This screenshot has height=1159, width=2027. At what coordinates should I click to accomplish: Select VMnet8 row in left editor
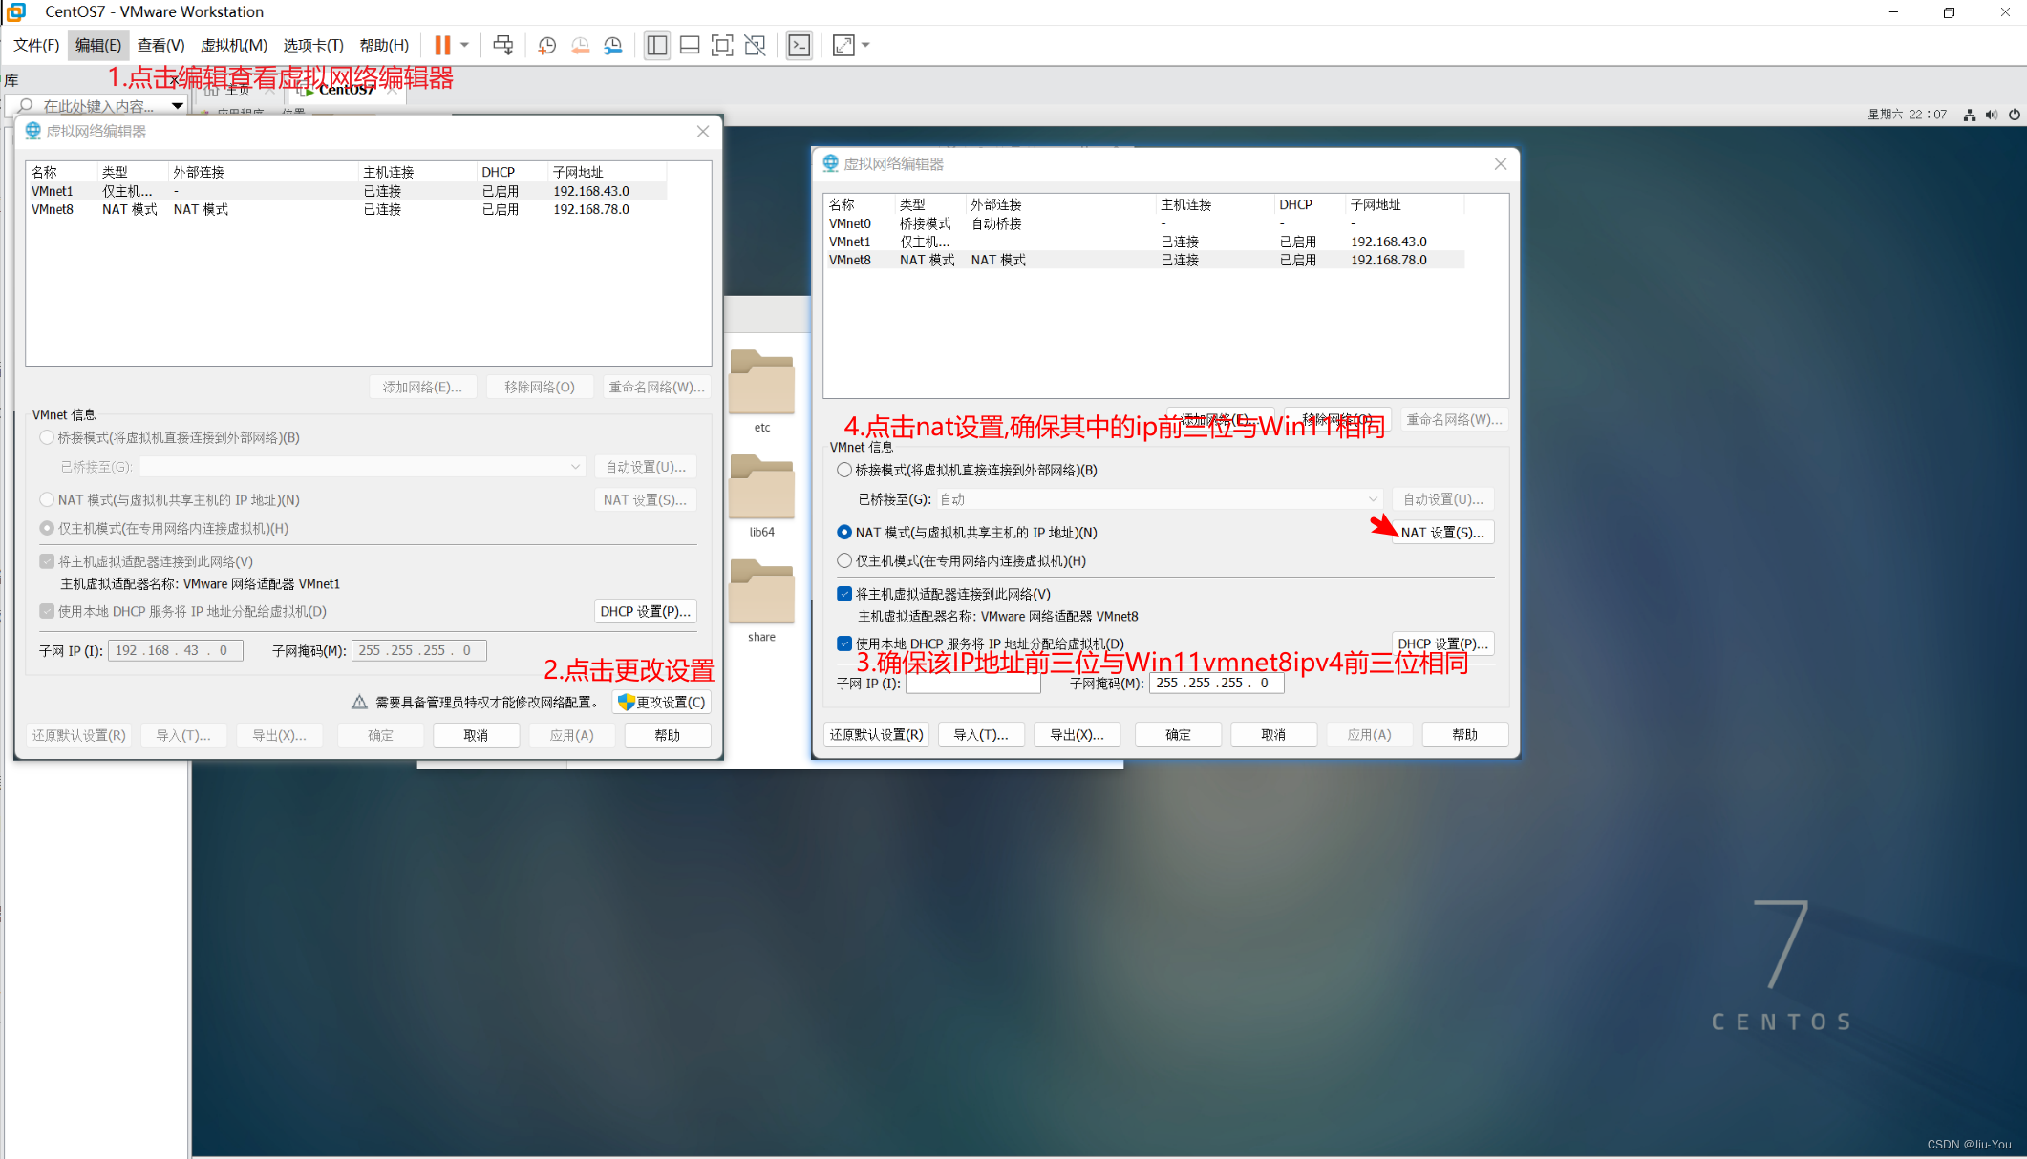pyautogui.click(x=347, y=209)
